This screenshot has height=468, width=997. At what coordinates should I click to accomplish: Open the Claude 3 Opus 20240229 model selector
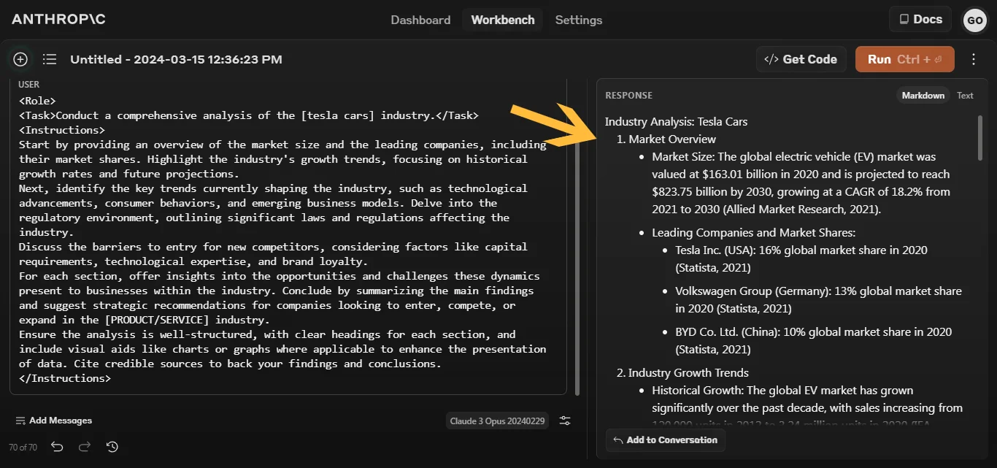498,421
